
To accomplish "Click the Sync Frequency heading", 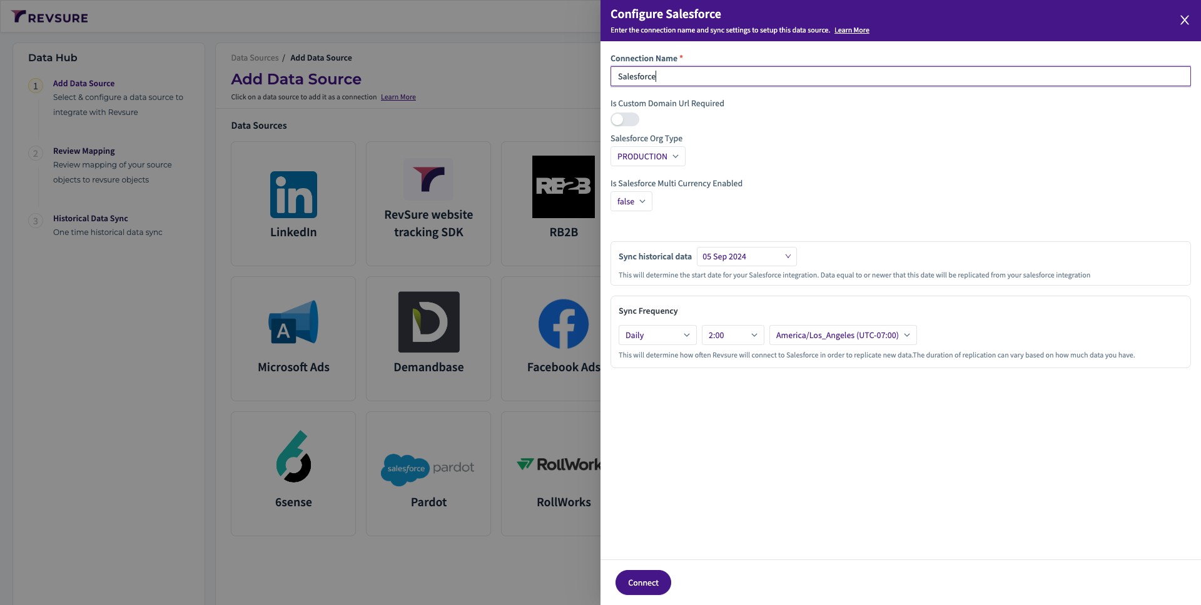I will click(x=648, y=311).
